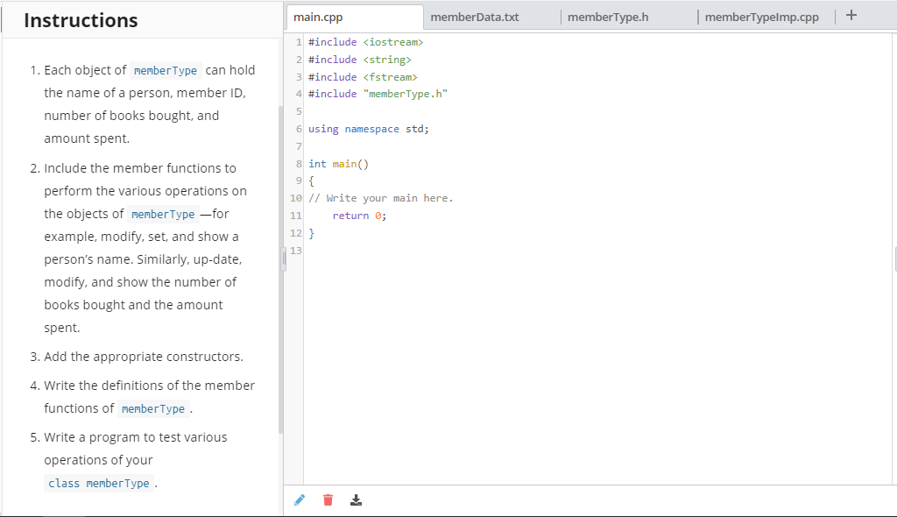
Task: Click the 'return 0;' code line
Action: 359,216
